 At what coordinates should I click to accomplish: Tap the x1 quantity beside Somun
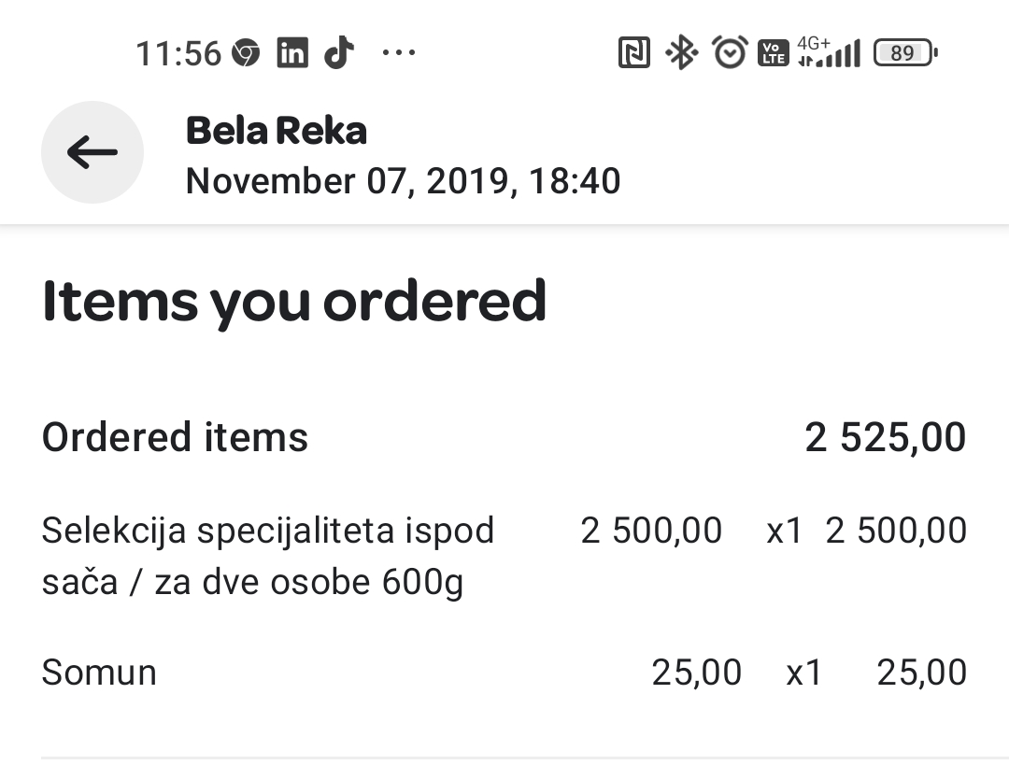[803, 673]
